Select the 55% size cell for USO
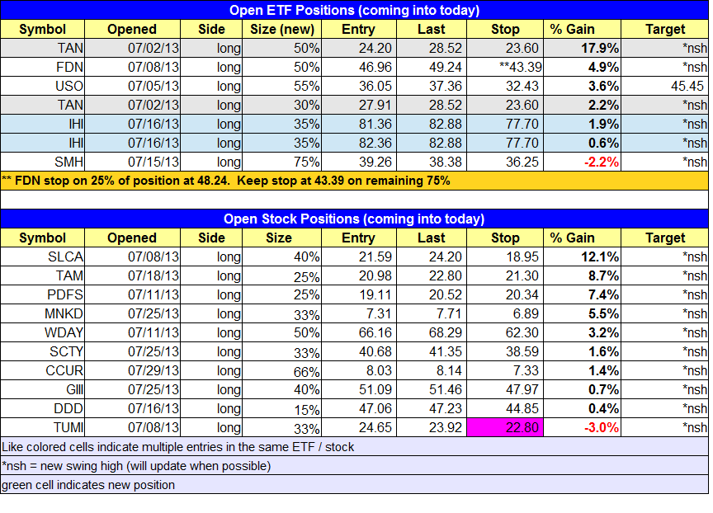The image size is (713, 513). (x=282, y=86)
